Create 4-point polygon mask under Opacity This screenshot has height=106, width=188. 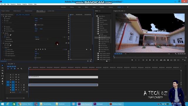[x=8, y=35]
